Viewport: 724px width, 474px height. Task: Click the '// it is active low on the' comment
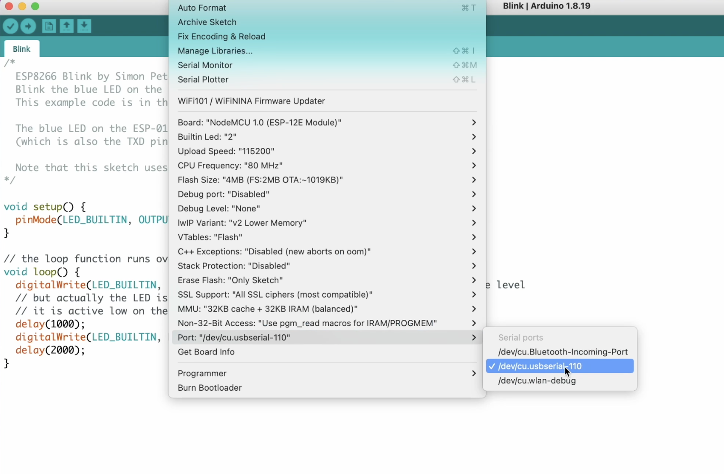[92, 311]
